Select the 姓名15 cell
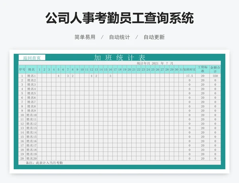Viewport: 239px width, 183px height. pyautogui.click(x=31, y=137)
